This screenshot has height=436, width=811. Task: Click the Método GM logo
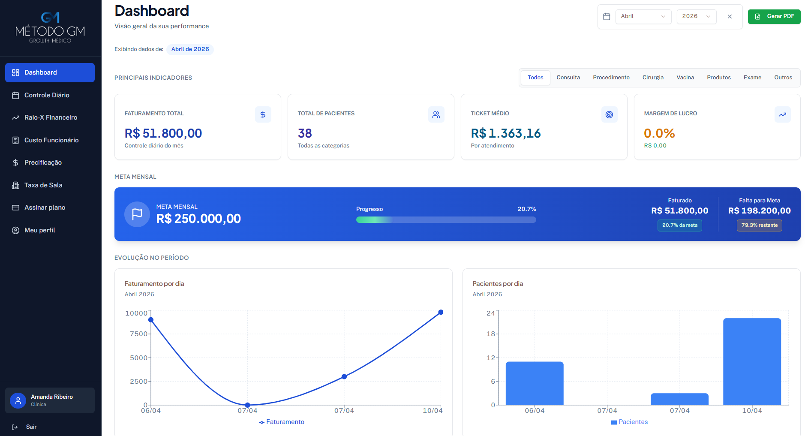(x=50, y=27)
